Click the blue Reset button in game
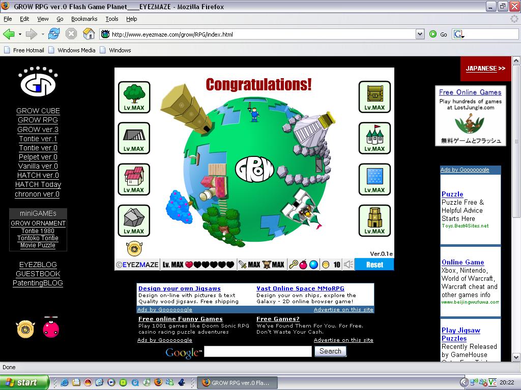 pyautogui.click(x=374, y=265)
